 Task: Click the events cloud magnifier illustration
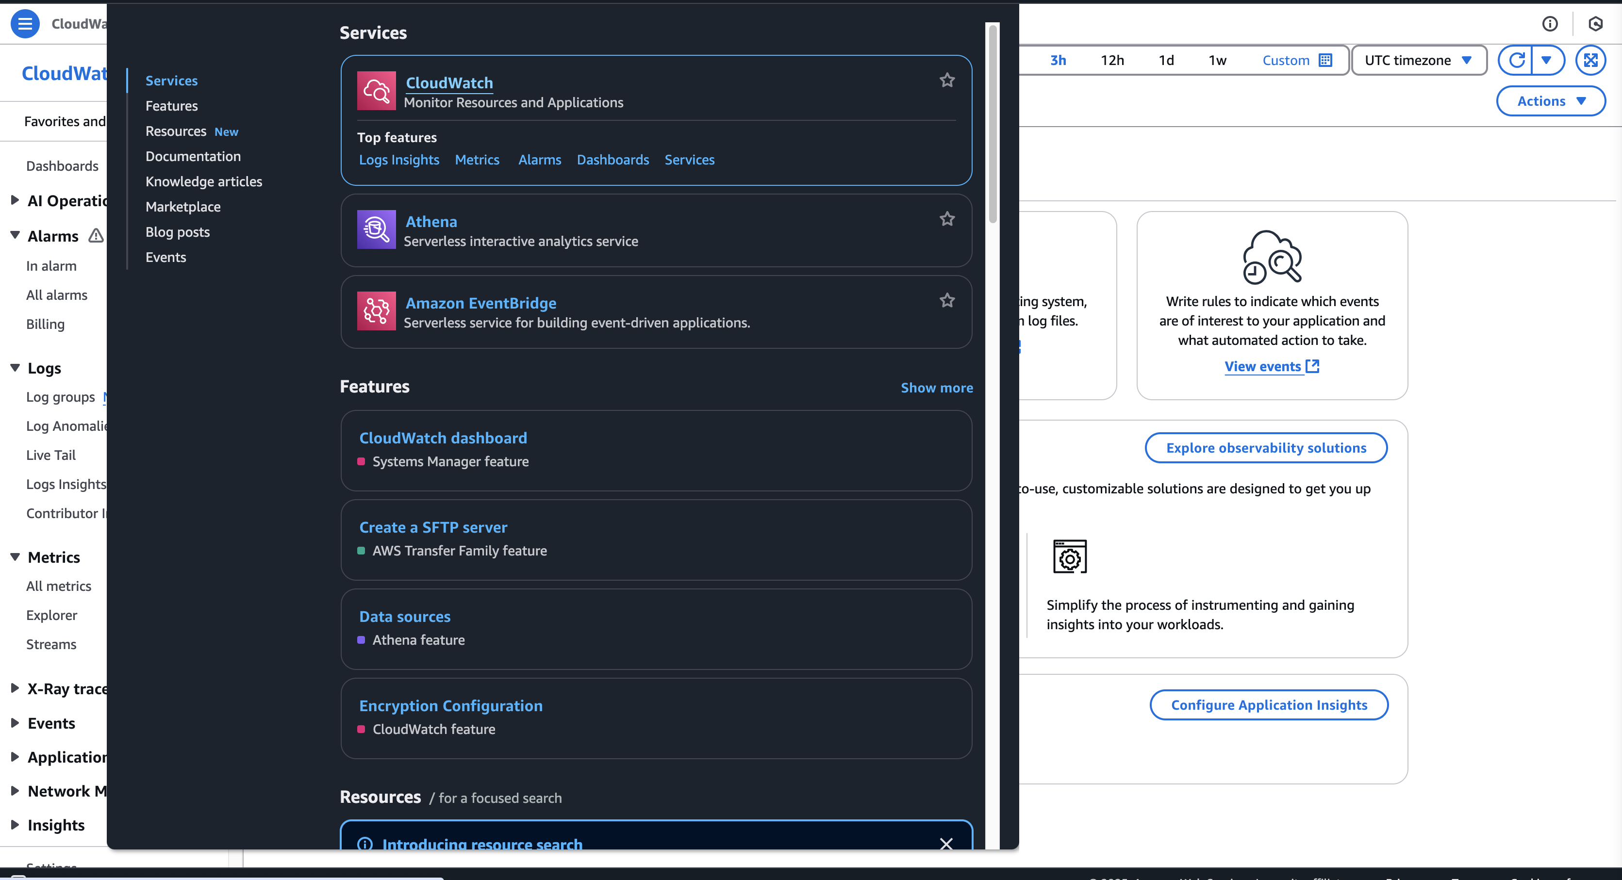click(1272, 257)
